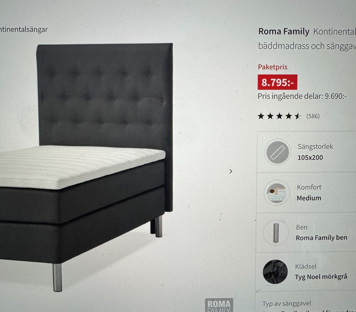Open the 586 reviews count link
Screen dimensions: 356x312
pos(313,116)
